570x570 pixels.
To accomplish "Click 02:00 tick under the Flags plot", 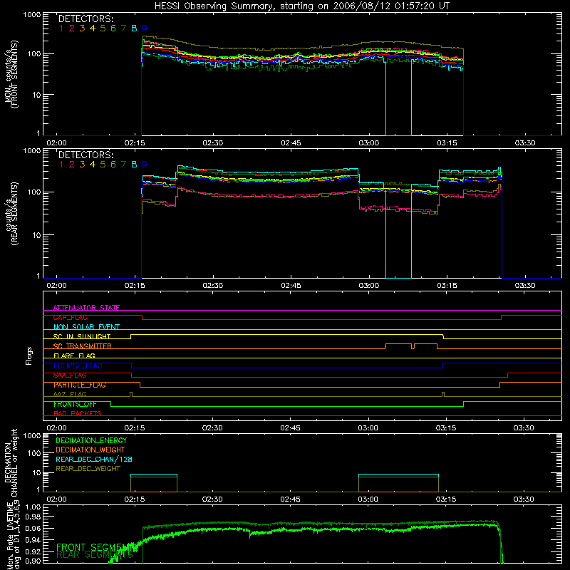I will tap(56, 428).
